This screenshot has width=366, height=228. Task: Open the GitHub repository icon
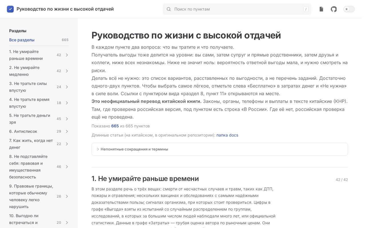click(x=334, y=9)
